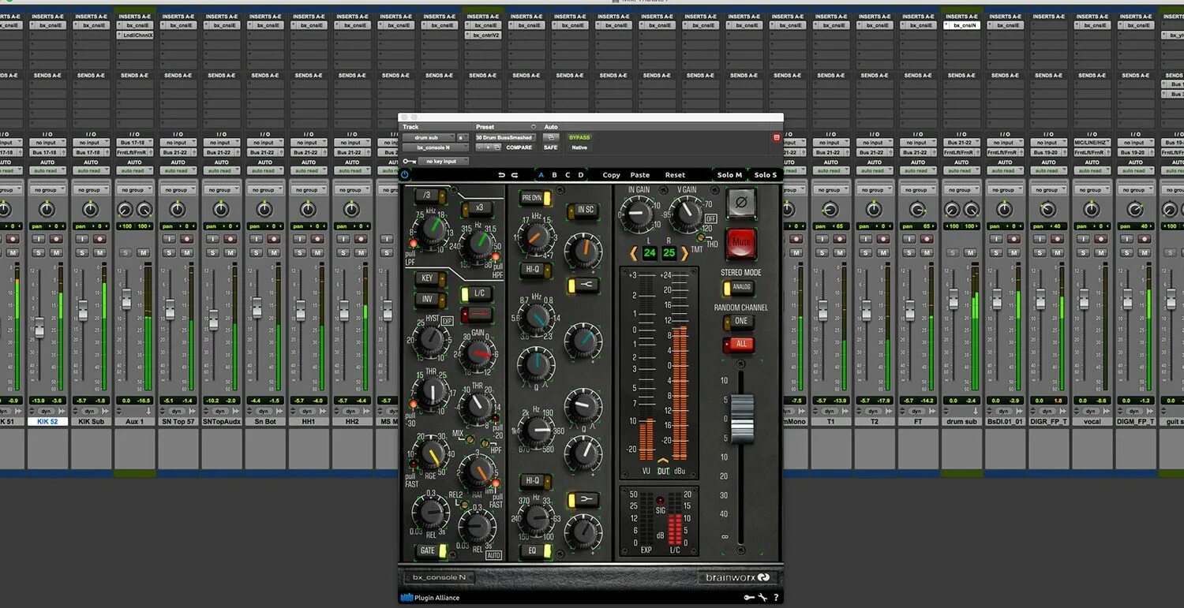
Task: Select plugin setting C
Action: coord(568,175)
